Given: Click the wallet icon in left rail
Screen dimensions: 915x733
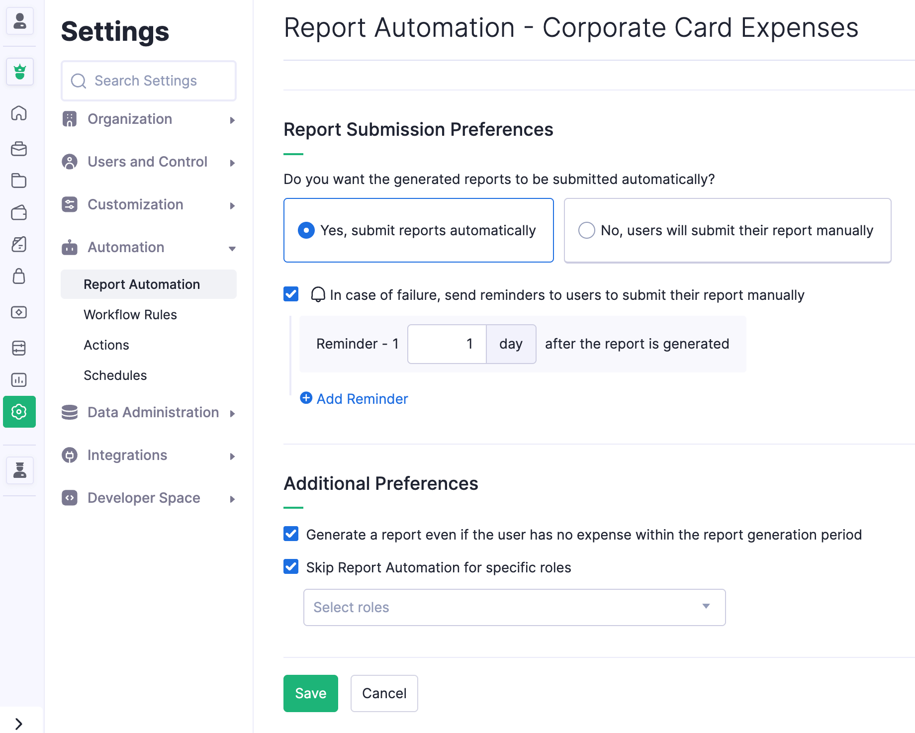Looking at the screenshot, I should (x=19, y=213).
